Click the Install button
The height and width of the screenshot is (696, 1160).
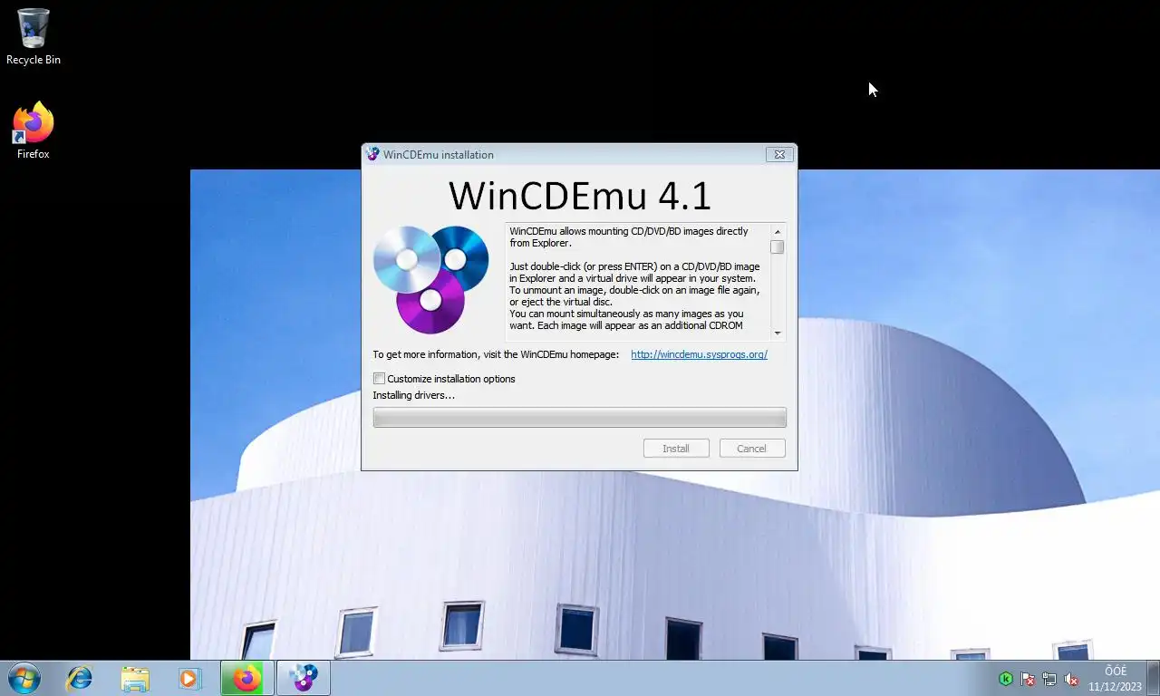[676, 449]
